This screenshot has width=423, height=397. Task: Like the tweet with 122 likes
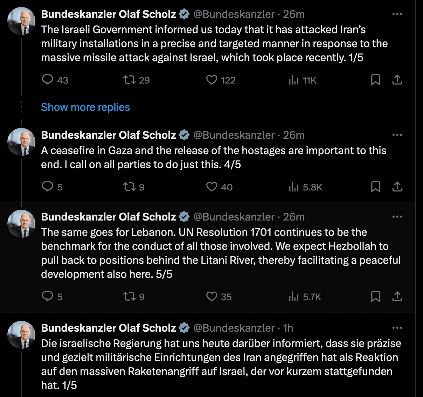[x=211, y=80]
